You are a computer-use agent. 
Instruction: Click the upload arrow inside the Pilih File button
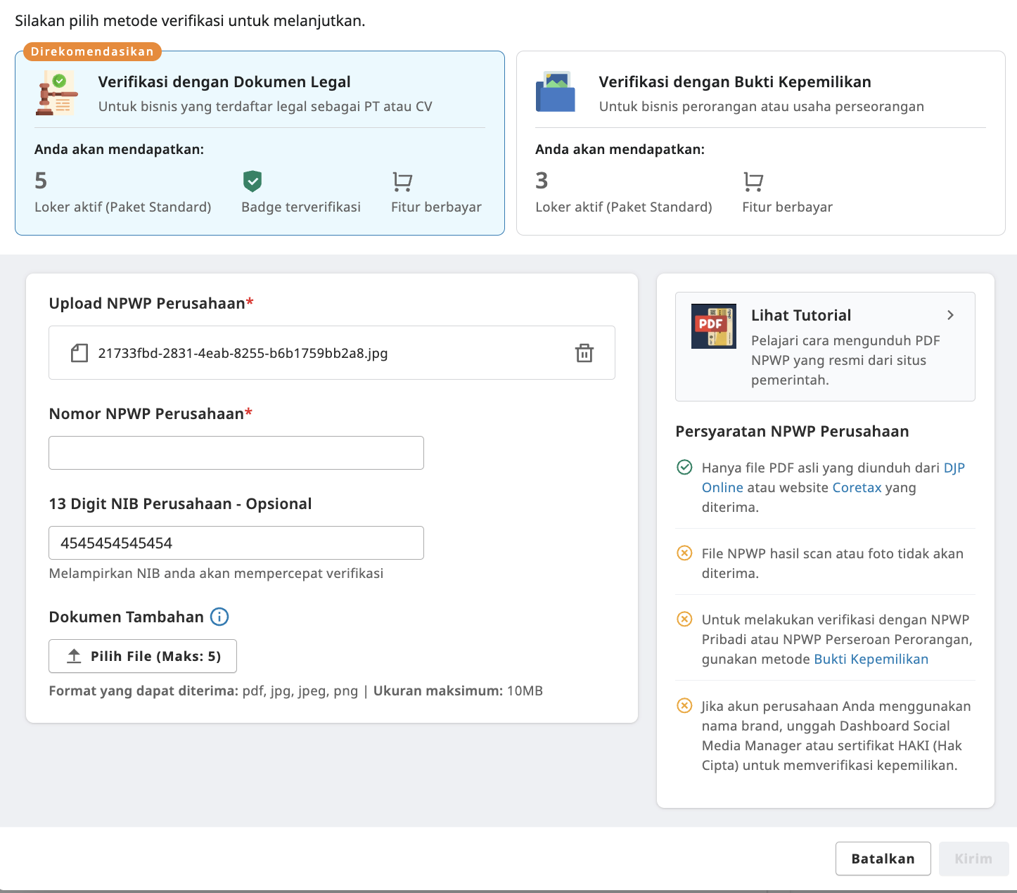73,655
